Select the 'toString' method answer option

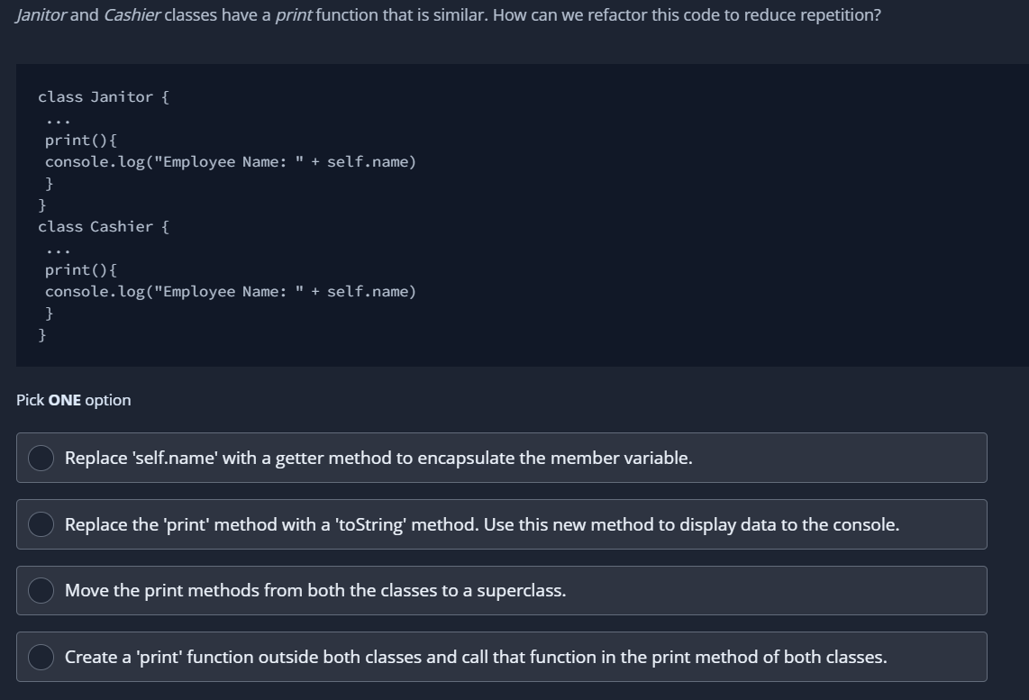(483, 523)
